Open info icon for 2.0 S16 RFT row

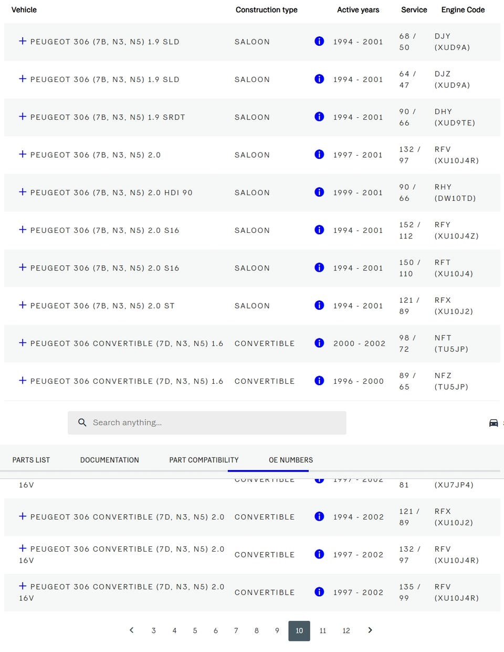(x=319, y=268)
